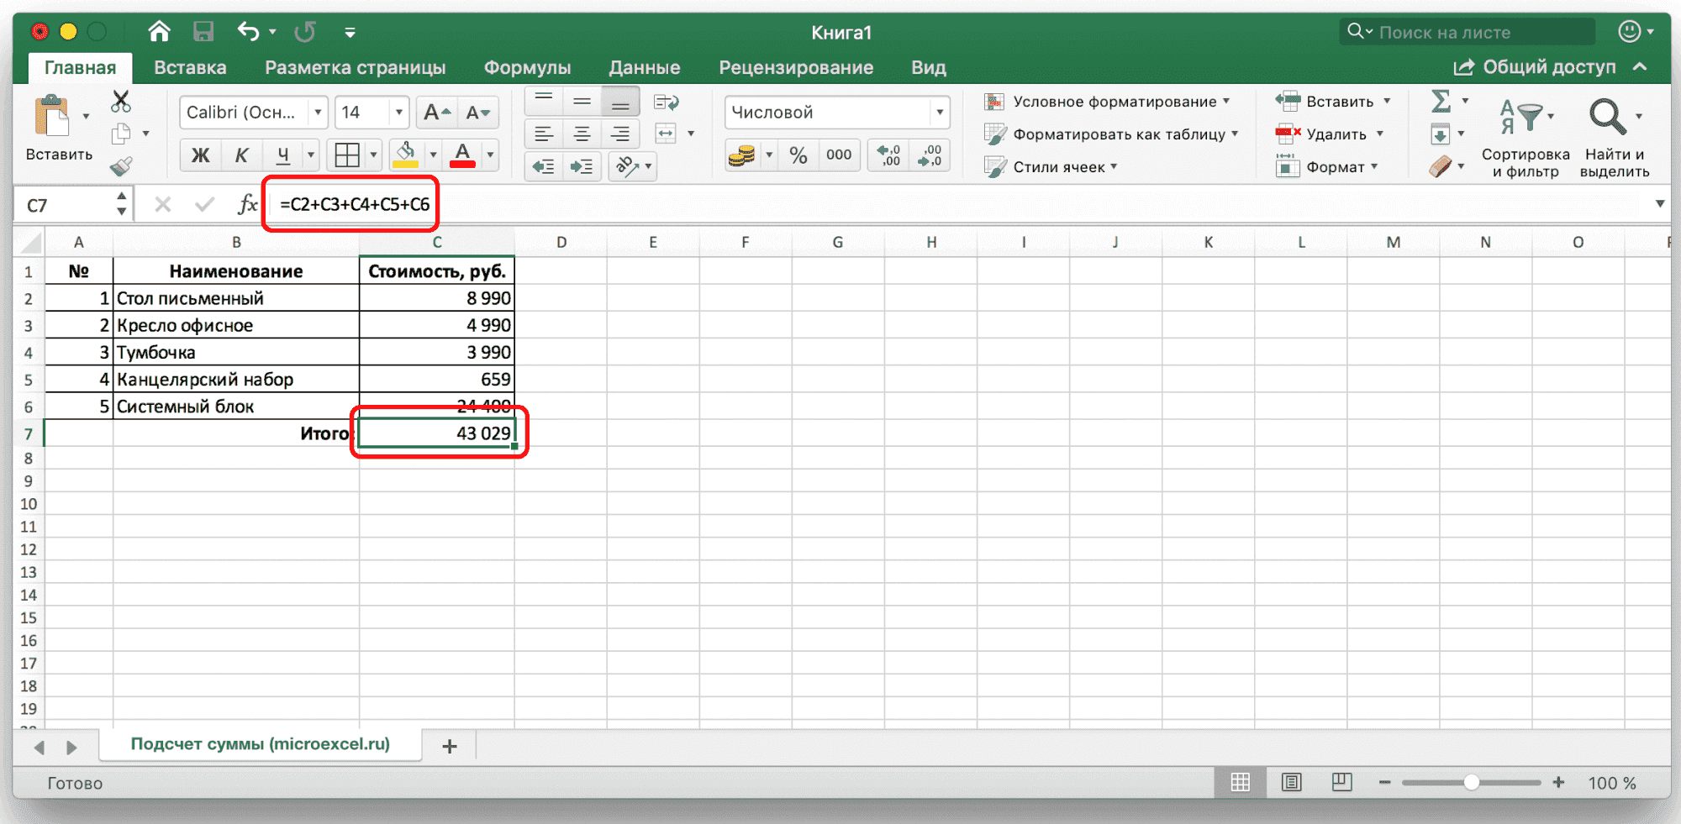The image size is (1681, 824).
Task: Toggle italic formatting (К)
Action: pyautogui.click(x=241, y=155)
